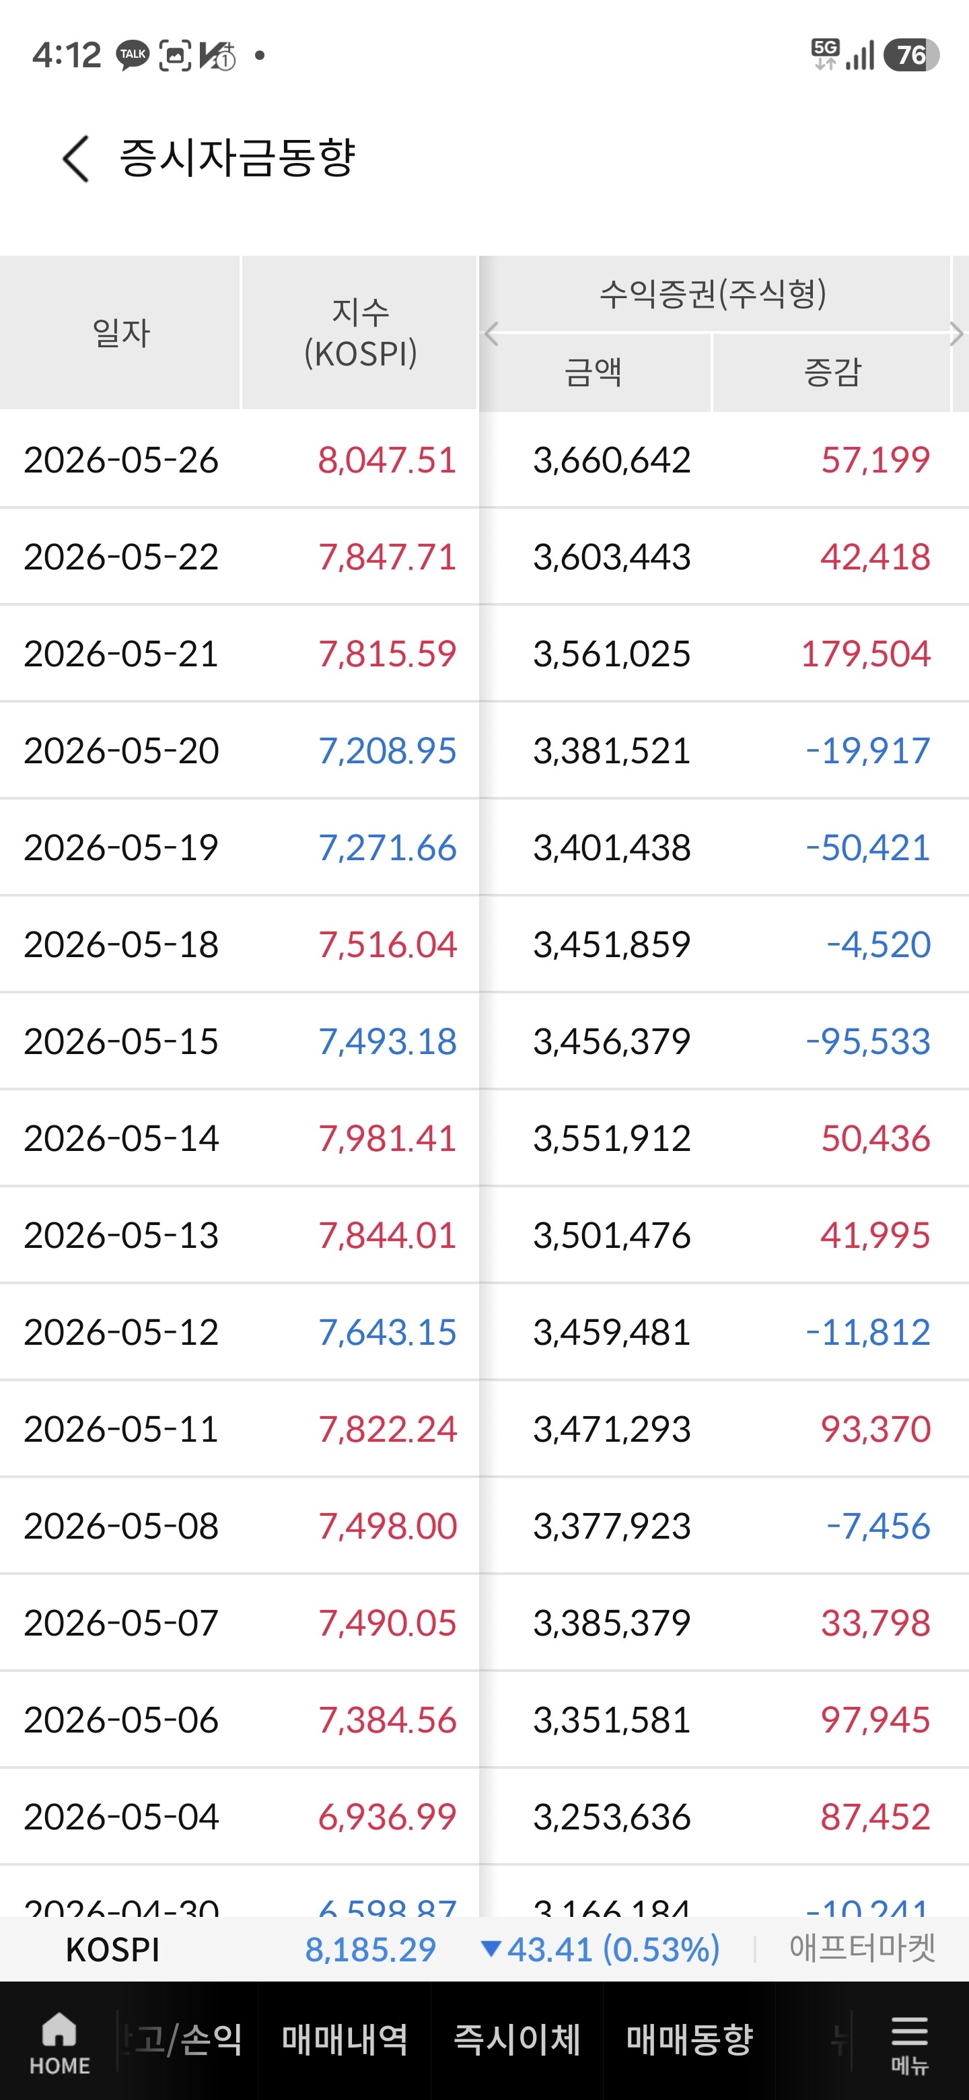
Task: Tap the screen capture notification icon
Action: tap(174, 55)
